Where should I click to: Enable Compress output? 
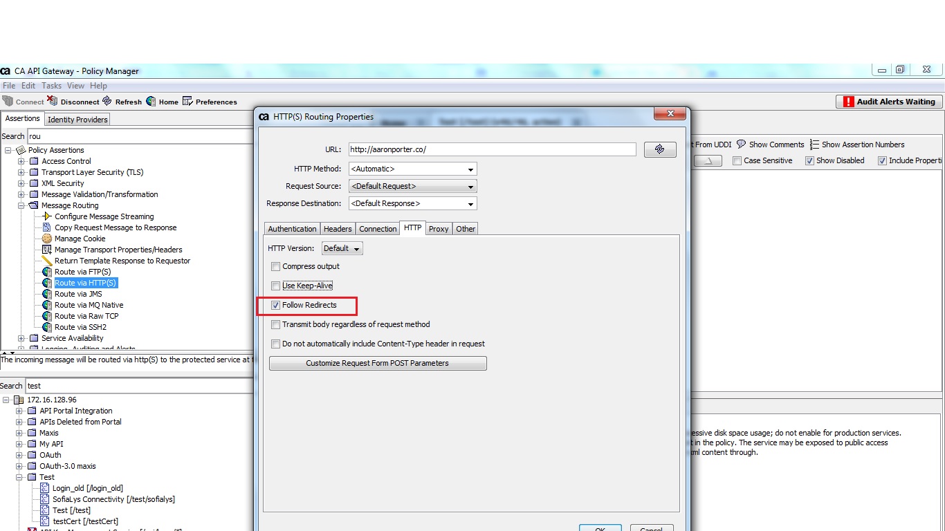click(275, 266)
